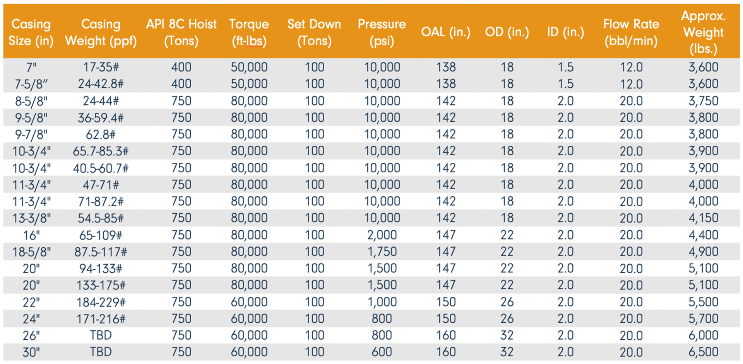743x364 pixels.
Task: Select the Torque (ft-lbs) column header
Action: (249, 32)
